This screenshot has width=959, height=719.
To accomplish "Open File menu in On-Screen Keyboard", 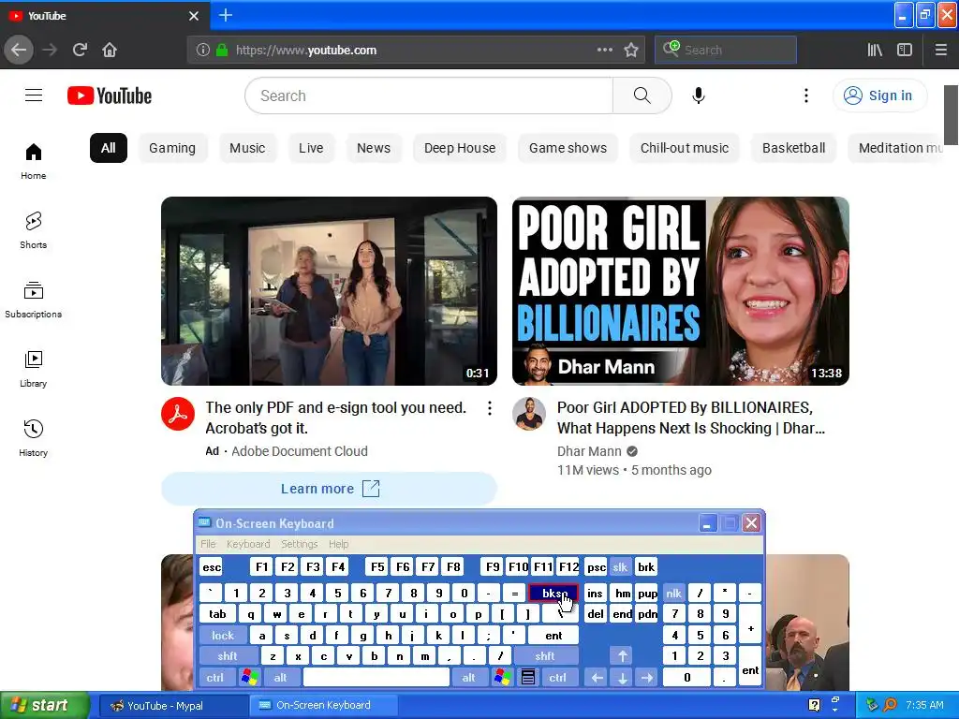I will pos(209,544).
